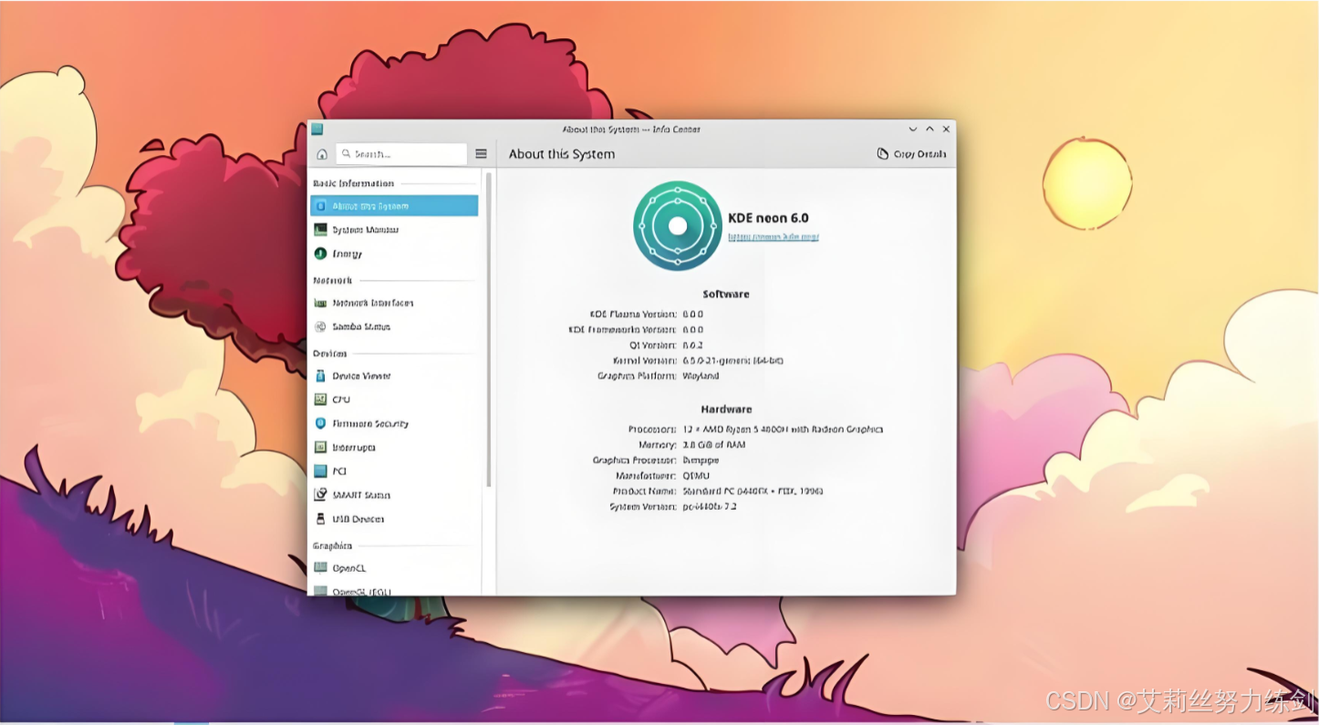Screen dimensions: 1319x725
Task: Click the Graphics Platform value "Wayland"
Action: pyautogui.click(x=701, y=376)
